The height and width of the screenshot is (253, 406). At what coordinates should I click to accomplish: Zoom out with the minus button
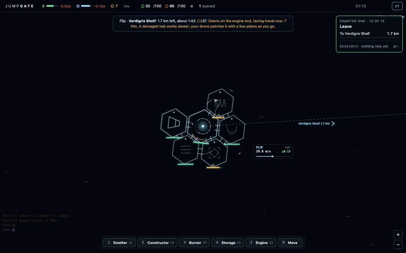[x=398, y=245]
